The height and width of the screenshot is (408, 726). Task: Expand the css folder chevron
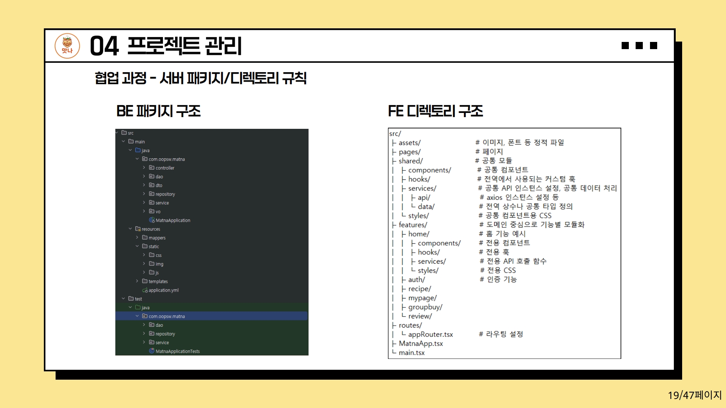coord(144,255)
